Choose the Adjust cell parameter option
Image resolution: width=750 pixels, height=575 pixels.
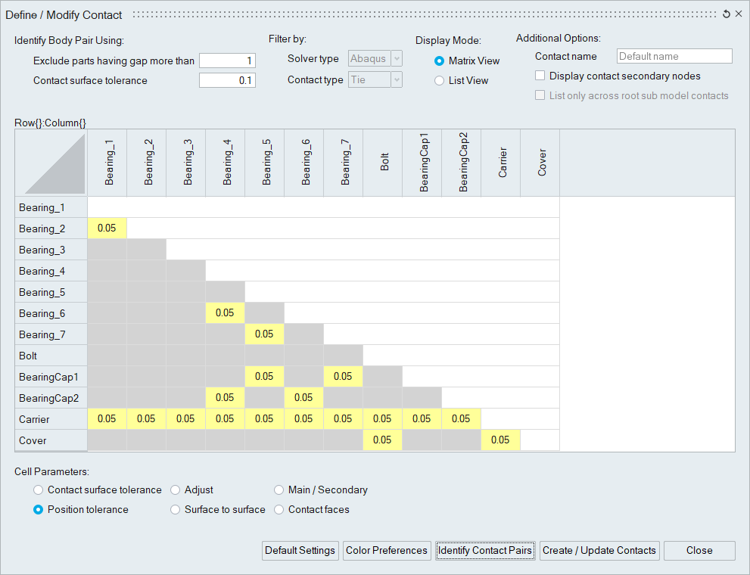coord(176,490)
